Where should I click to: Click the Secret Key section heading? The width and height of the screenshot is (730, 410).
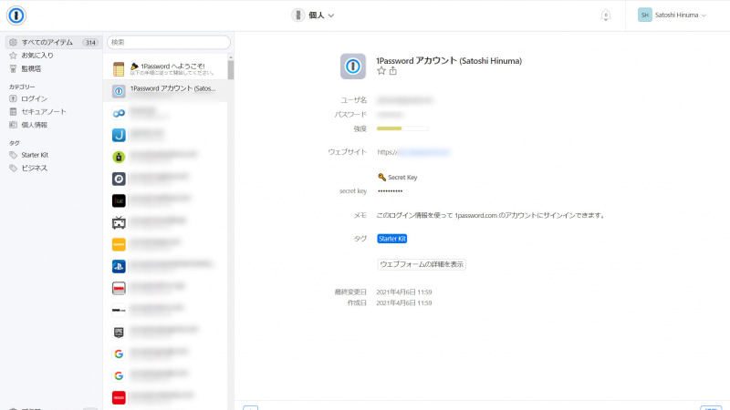click(x=398, y=178)
